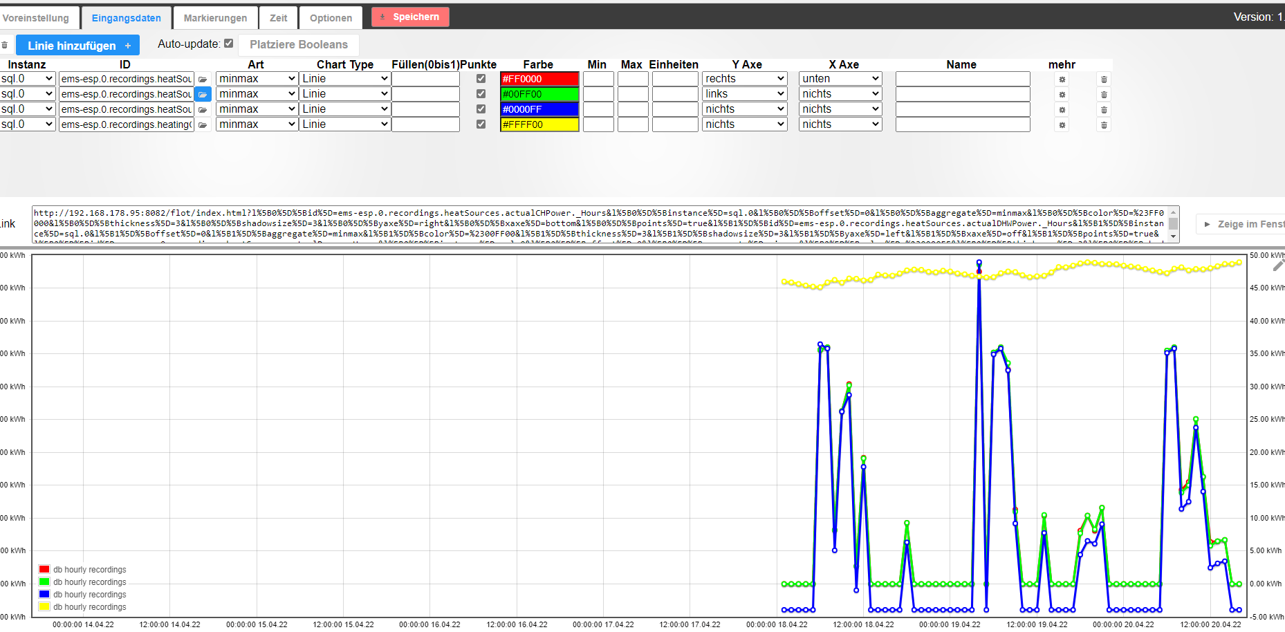The width and height of the screenshot is (1285, 632).
Task: Toggle Punkte checkbox in green line row
Action: [x=481, y=94]
